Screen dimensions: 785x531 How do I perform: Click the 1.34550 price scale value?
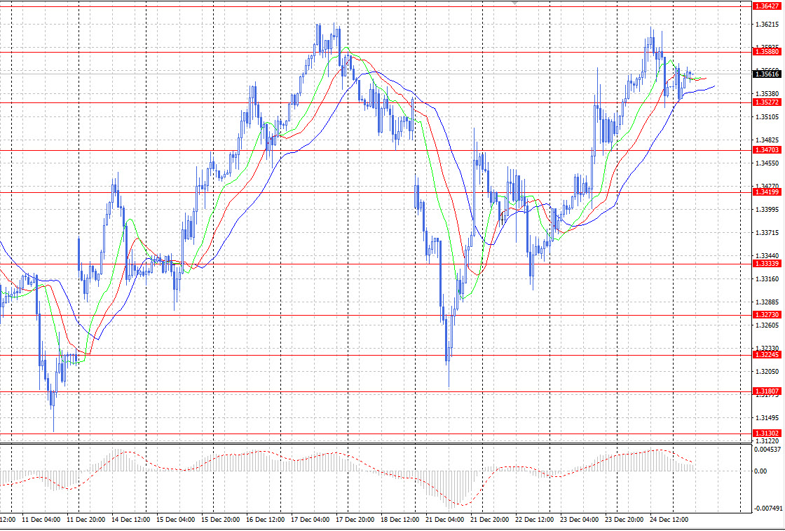tap(767, 163)
